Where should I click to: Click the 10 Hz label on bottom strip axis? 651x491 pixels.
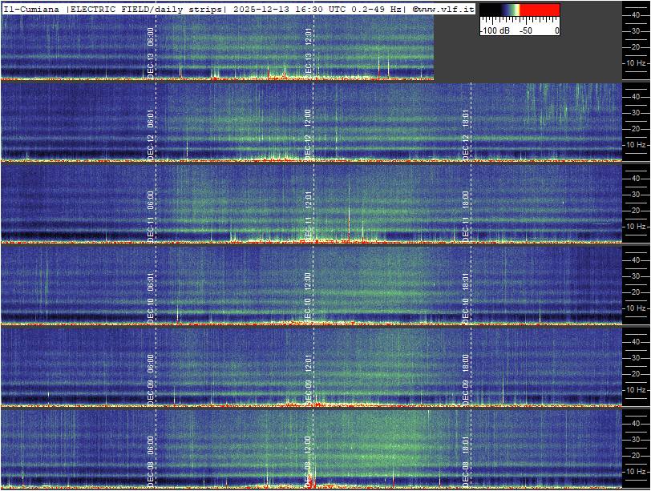[x=635, y=472]
